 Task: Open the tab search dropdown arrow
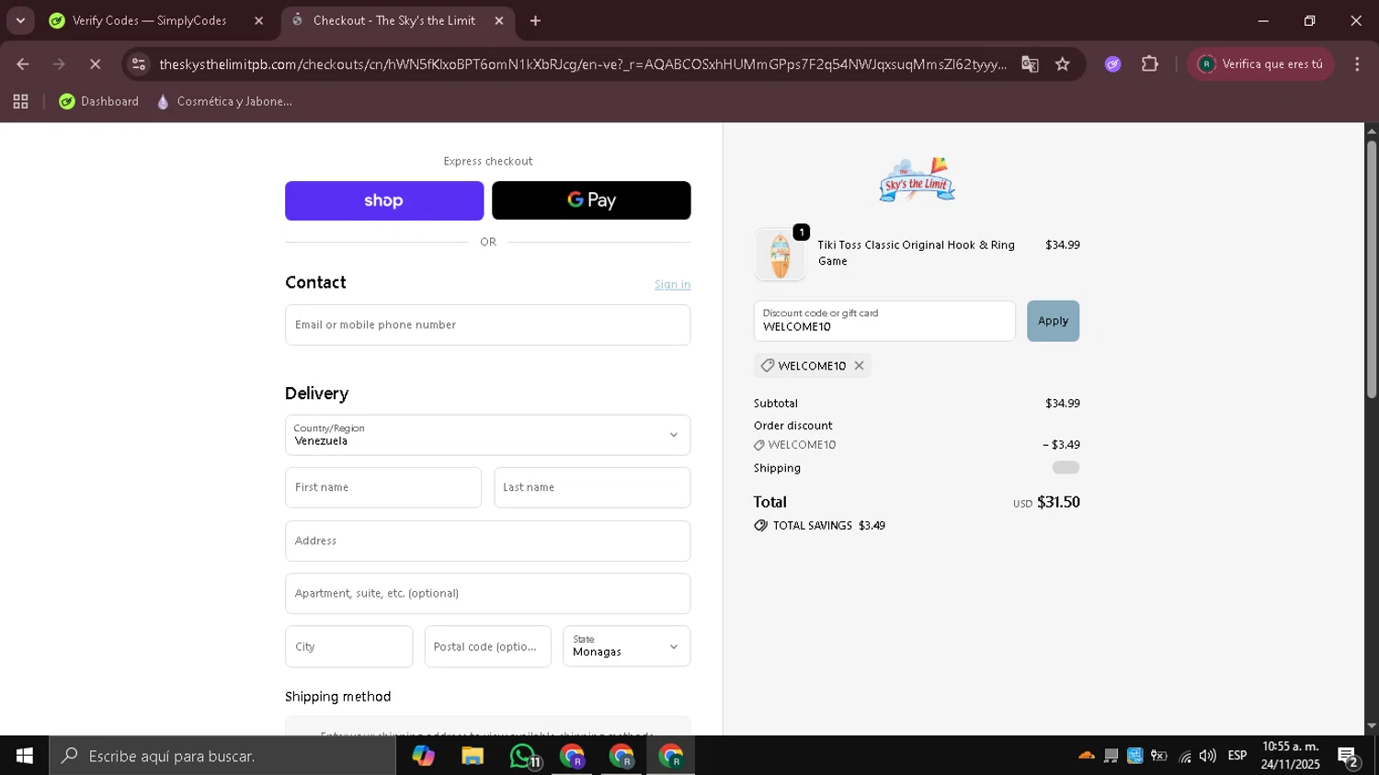(x=20, y=20)
